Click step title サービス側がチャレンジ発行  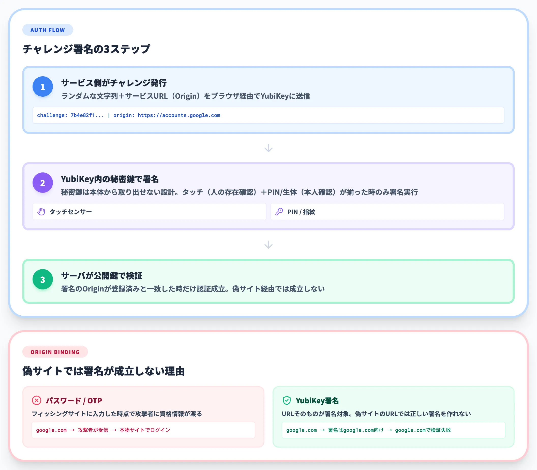[x=114, y=83]
